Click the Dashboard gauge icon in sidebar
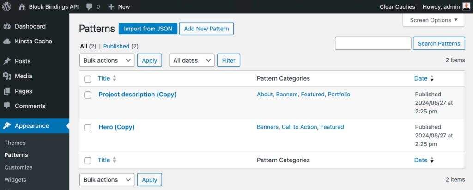 point(7,26)
